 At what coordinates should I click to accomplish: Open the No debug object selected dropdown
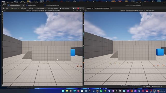click(102, 8)
